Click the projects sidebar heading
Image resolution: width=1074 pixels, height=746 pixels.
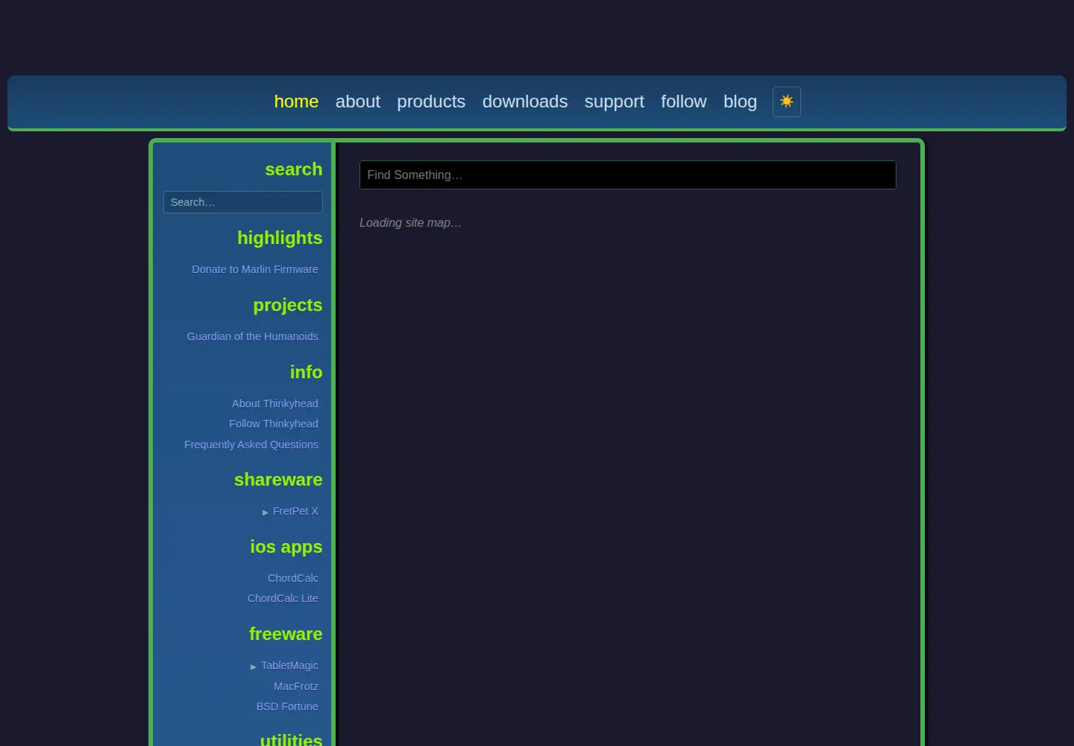tap(288, 305)
